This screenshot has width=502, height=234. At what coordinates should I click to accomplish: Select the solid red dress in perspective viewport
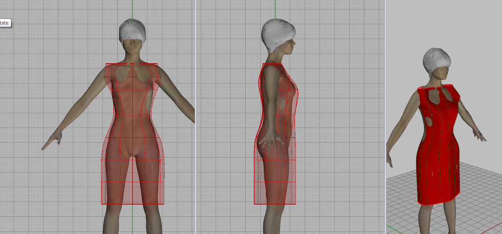tap(438, 144)
